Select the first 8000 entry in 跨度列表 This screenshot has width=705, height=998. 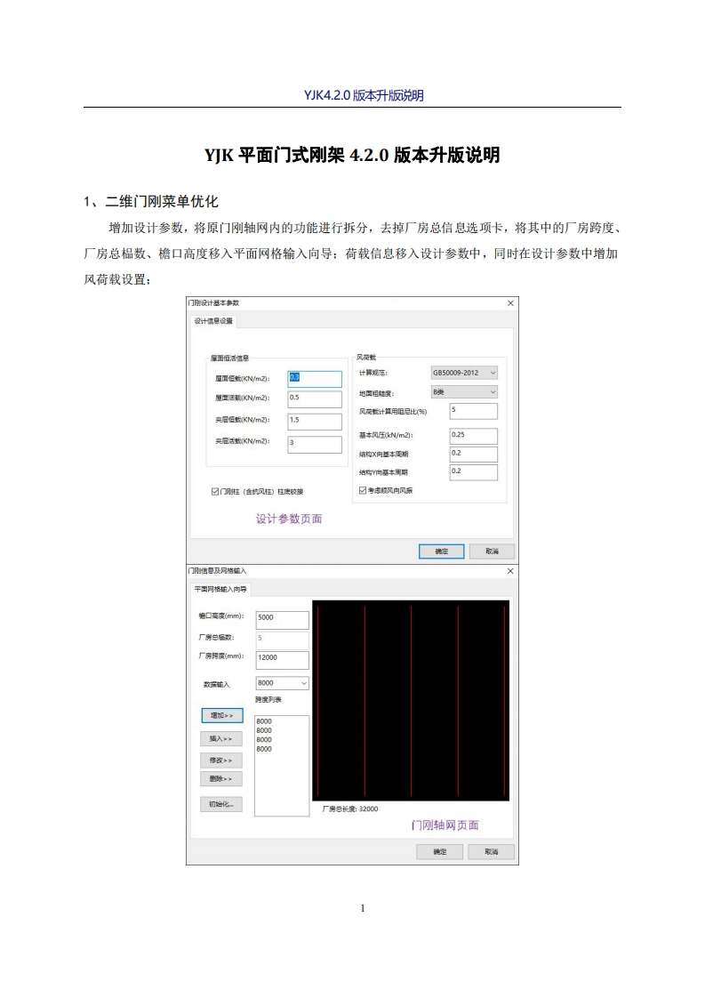(265, 721)
